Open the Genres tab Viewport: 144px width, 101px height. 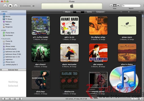89,12
